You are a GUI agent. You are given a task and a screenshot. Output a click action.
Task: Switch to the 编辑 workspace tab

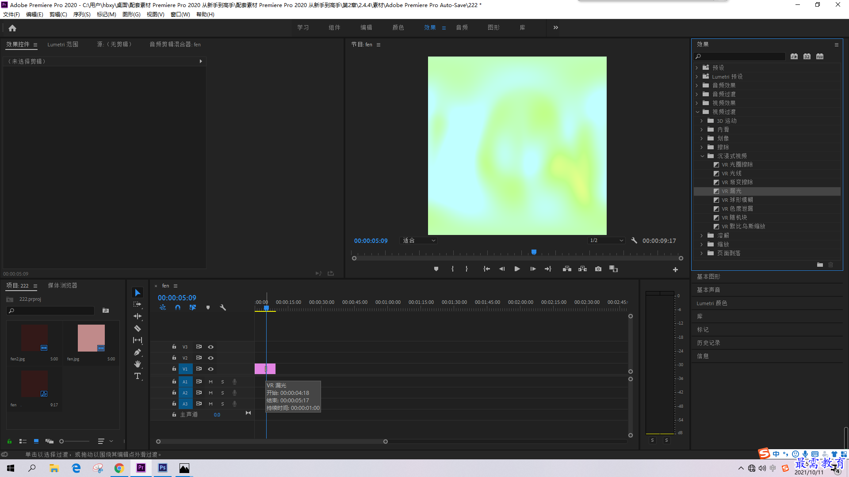[x=366, y=27]
